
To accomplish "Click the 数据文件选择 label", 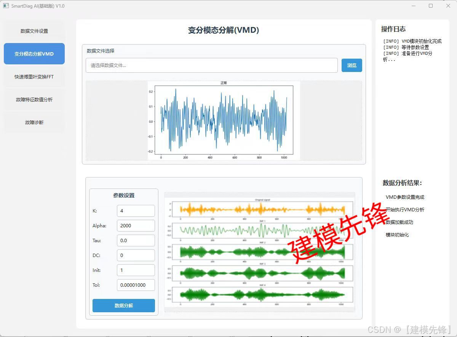I will pyautogui.click(x=101, y=51).
